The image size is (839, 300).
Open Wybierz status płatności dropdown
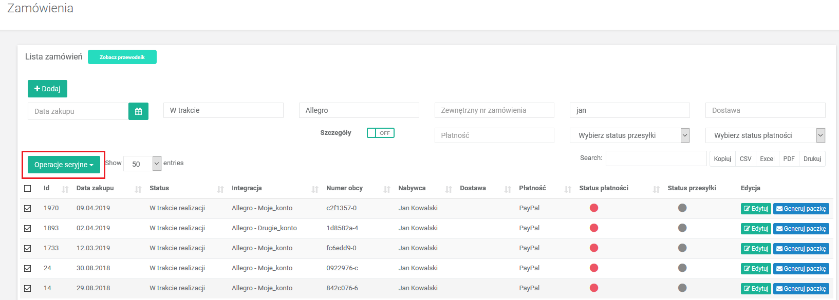[x=765, y=135]
